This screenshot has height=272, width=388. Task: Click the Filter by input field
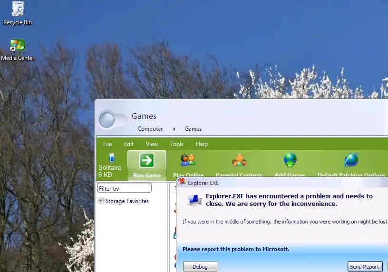pos(124,188)
